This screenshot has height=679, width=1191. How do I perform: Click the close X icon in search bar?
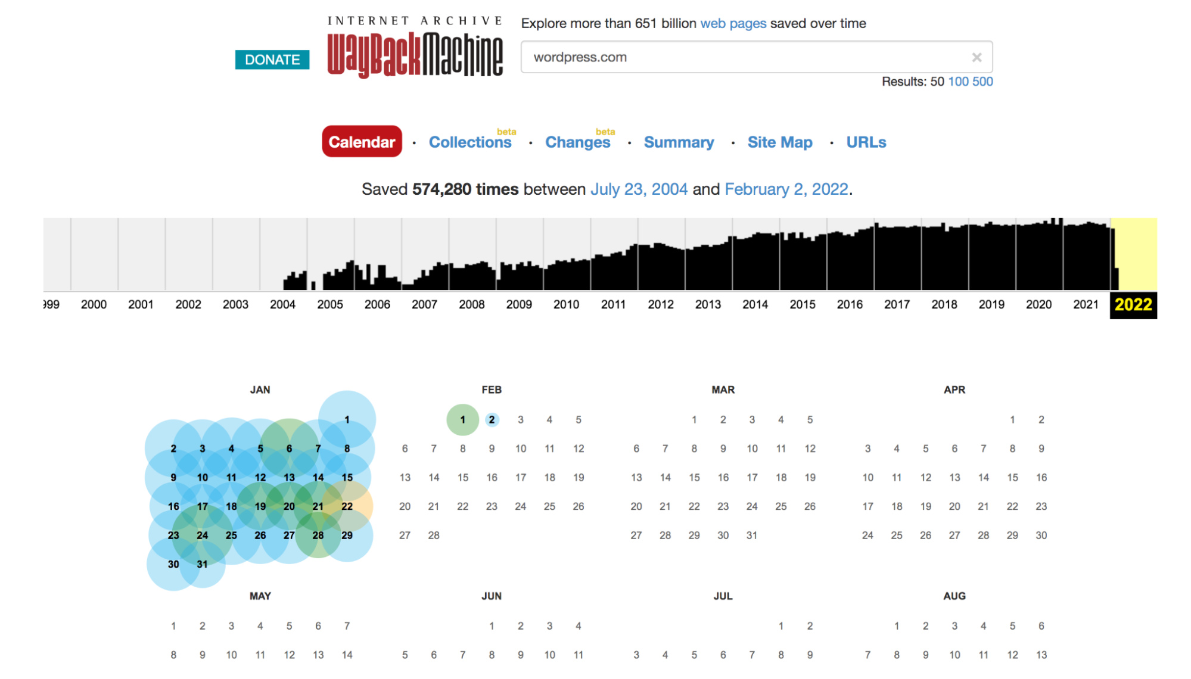[976, 57]
